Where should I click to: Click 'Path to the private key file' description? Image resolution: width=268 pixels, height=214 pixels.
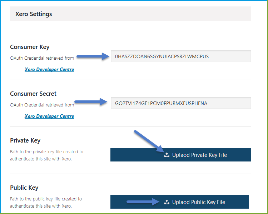47,155
